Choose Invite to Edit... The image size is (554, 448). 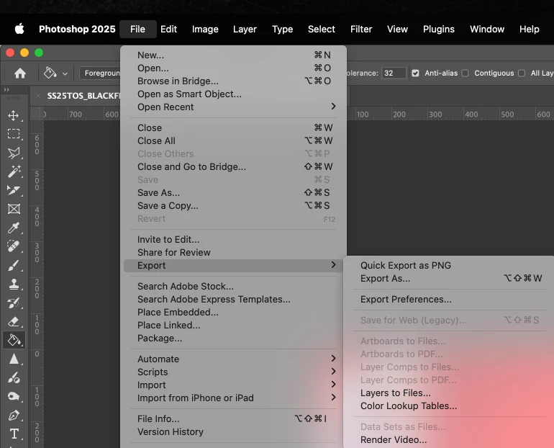tap(233, 239)
